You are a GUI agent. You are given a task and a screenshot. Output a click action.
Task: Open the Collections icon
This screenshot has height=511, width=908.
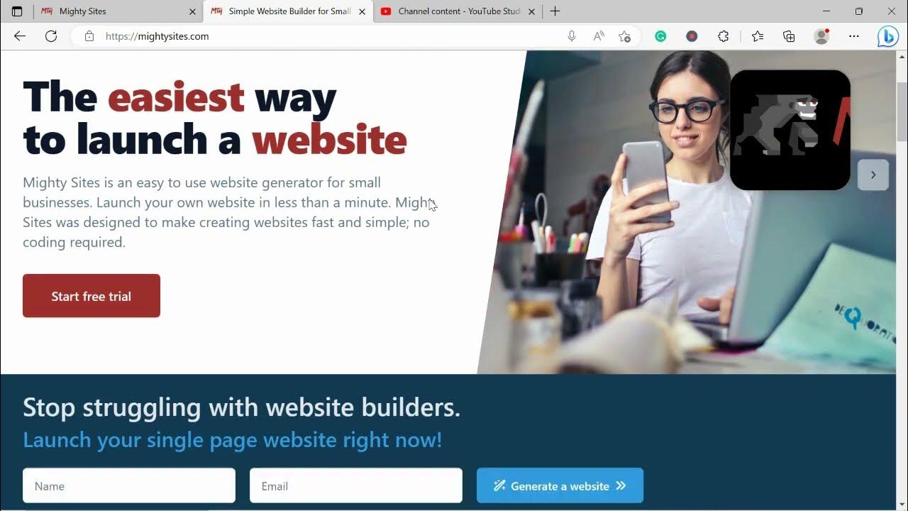[x=789, y=36]
